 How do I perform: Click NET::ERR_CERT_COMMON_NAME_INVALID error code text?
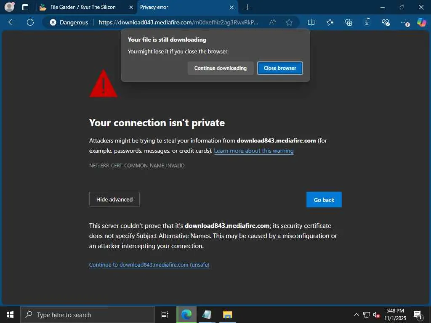coord(137,166)
